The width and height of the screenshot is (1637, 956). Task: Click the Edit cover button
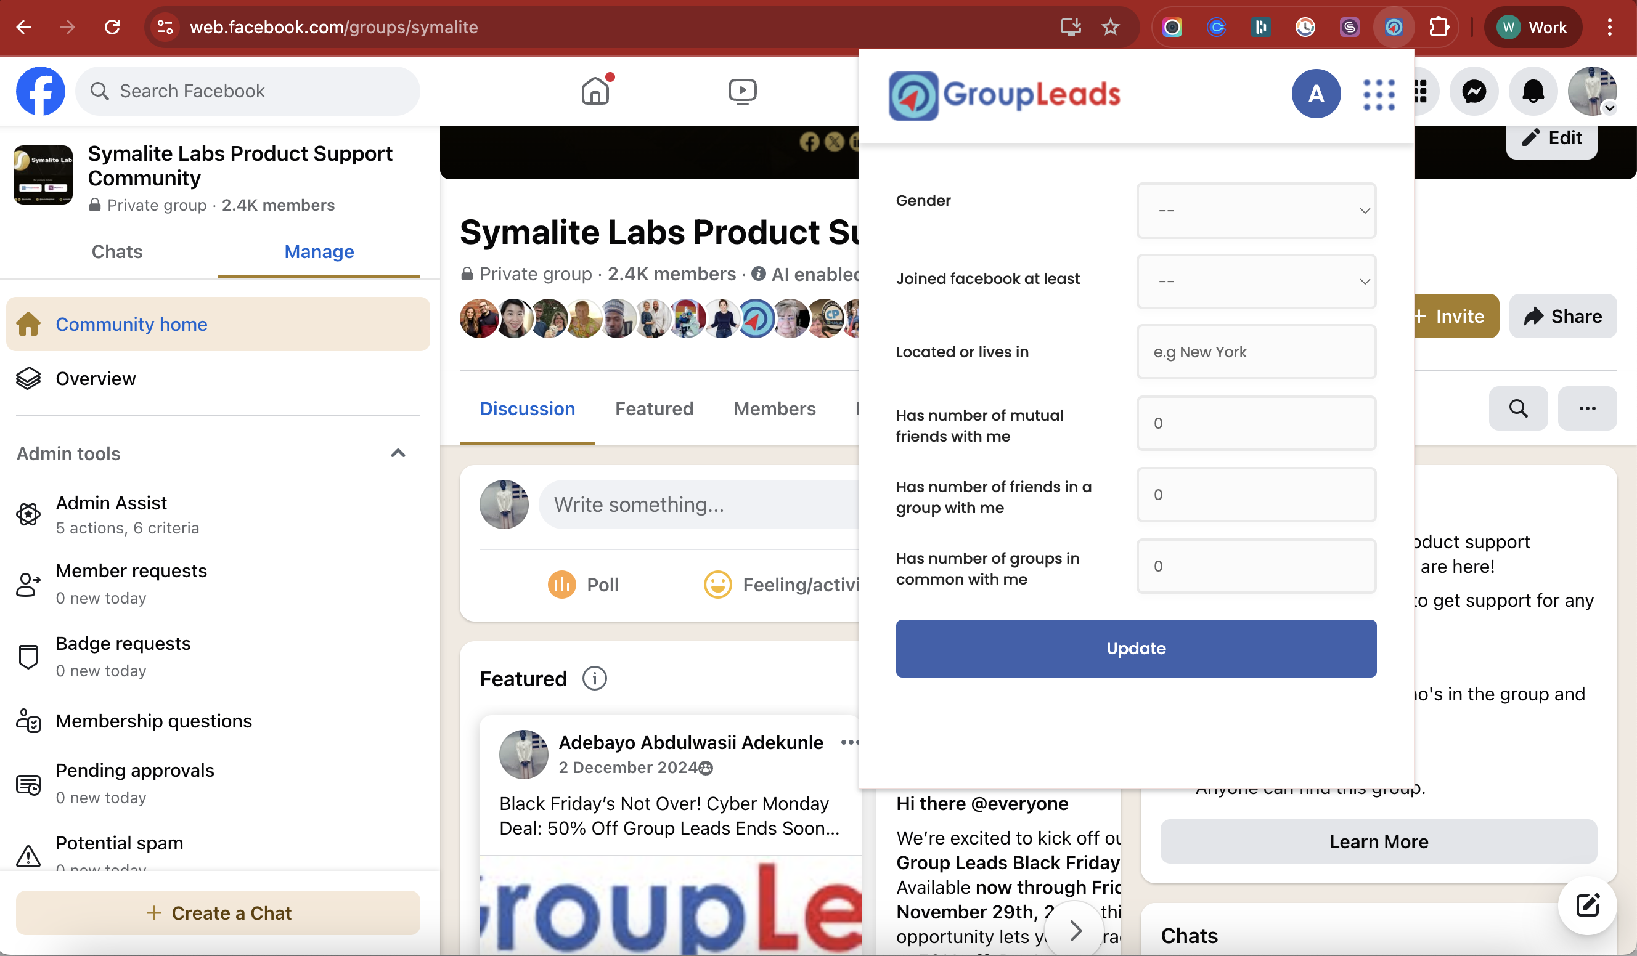(1551, 138)
